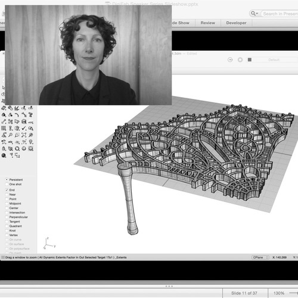Image resolution: width=298 pixels, height=298 pixels.
Task: Click the lightbulb icon in the toolbar
Action: coord(31,142)
